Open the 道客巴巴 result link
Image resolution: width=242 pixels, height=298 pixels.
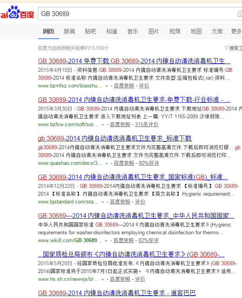pyautogui.click(x=117, y=293)
